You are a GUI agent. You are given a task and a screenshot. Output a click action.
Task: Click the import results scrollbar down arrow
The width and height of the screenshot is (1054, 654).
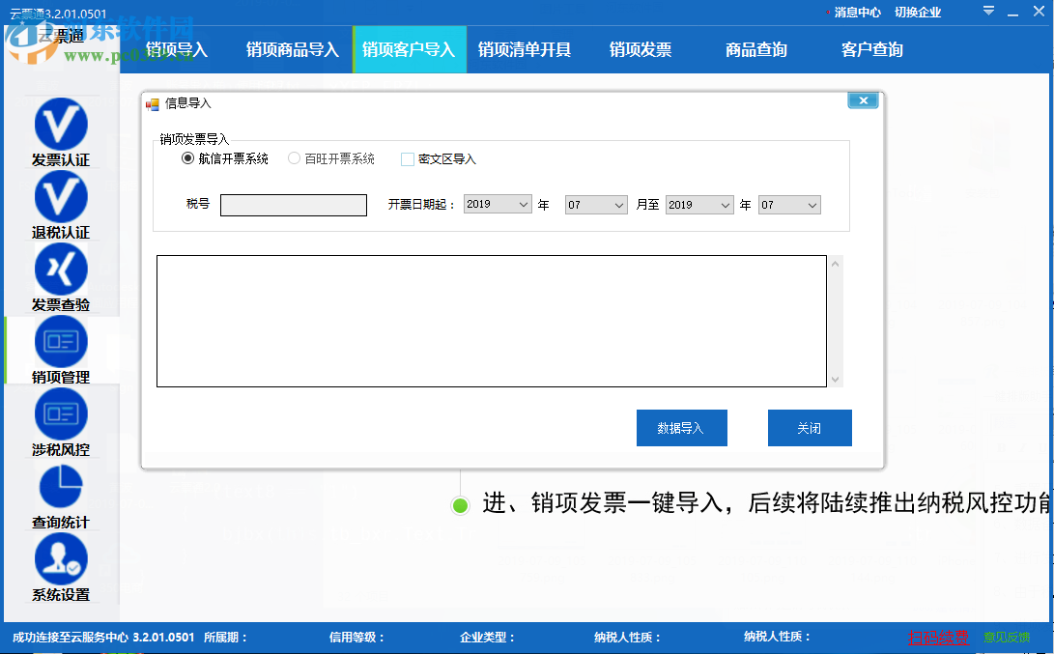(835, 380)
